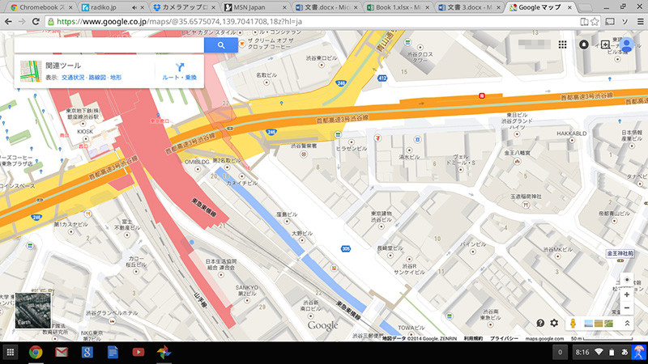
Task: Click the 渋谷警察署 map label
Action: [x=304, y=146]
